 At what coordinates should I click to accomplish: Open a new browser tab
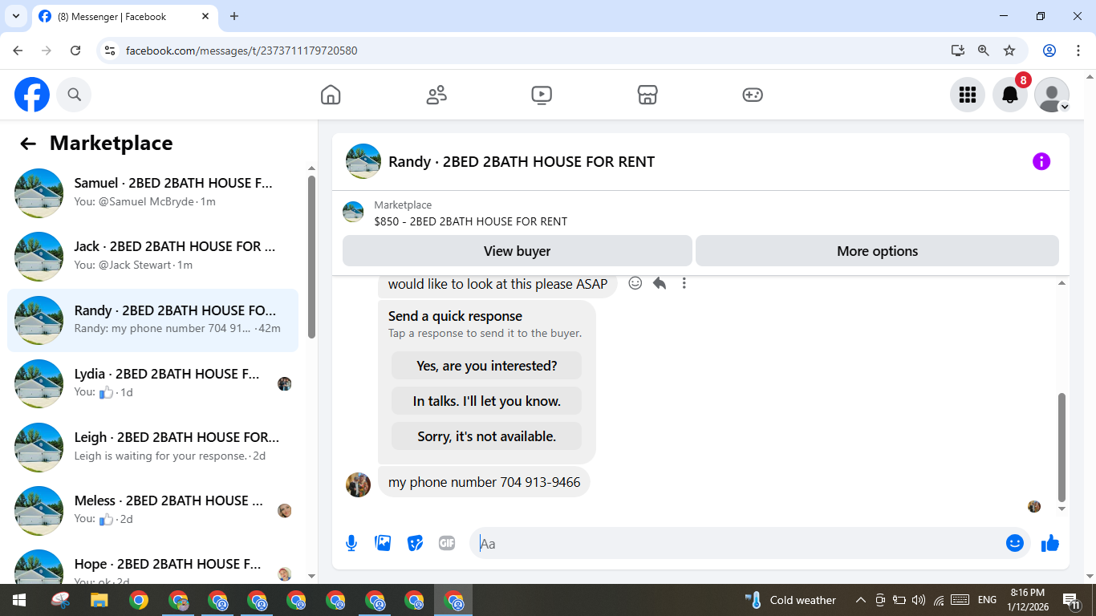234,16
